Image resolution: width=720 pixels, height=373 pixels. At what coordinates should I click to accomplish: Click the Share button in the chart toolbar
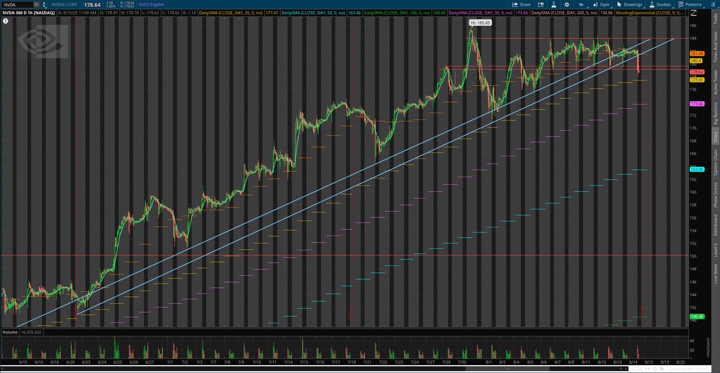point(523,4)
